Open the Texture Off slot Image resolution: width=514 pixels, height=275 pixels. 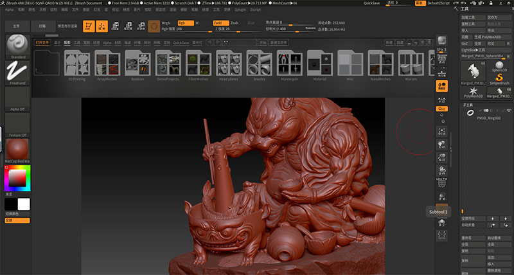pyautogui.click(x=18, y=125)
